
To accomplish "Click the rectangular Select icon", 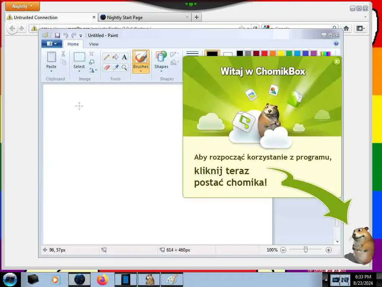I will 79,57.
